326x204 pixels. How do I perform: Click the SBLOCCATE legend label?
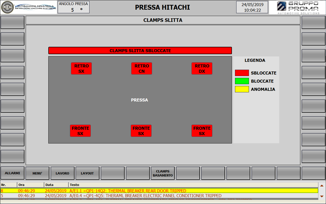coord(264,73)
